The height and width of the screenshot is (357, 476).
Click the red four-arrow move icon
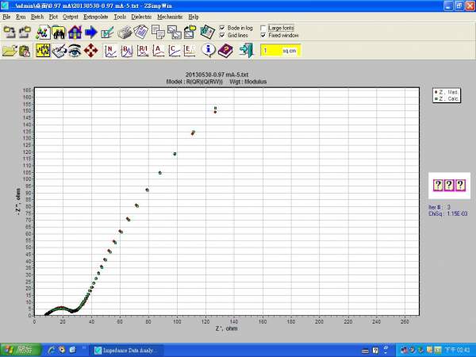click(x=90, y=51)
